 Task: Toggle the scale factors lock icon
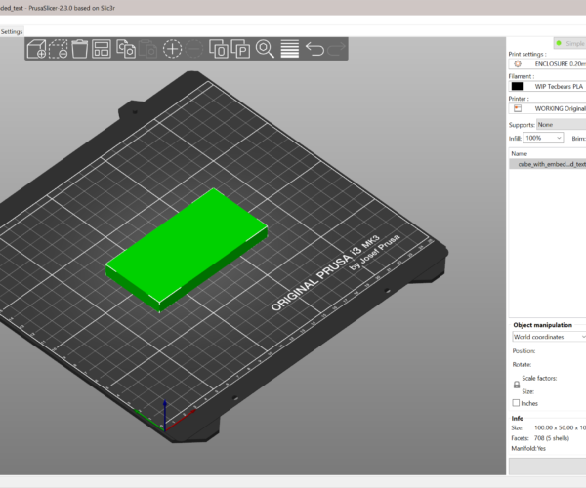coord(517,385)
